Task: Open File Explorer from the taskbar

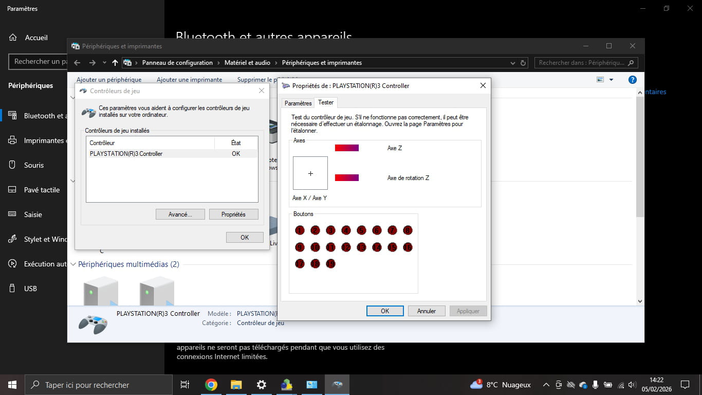Action: pos(236,385)
